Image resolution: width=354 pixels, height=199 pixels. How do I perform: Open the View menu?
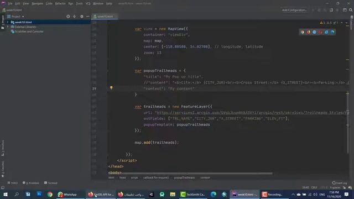coord(26,3)
